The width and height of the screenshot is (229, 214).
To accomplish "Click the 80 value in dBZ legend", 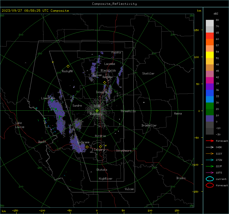I will (217, 20).
